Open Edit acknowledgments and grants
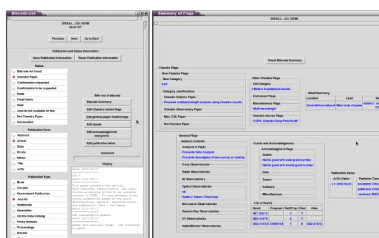Screen dimensions: 379x238 click(x=107, y=134)
